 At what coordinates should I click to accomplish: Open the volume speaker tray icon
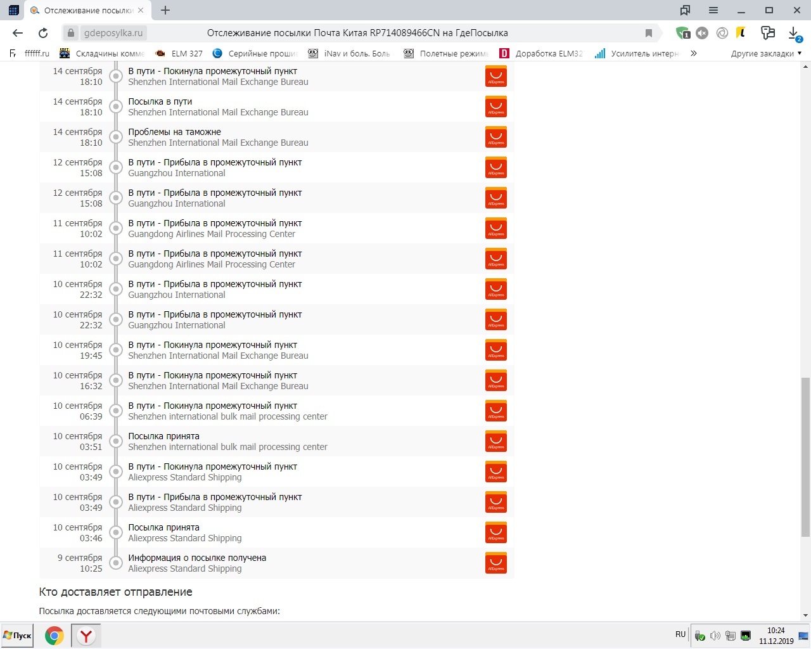click(715, 636)
